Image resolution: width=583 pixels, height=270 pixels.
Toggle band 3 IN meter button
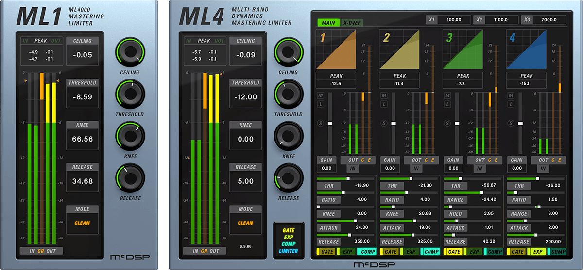click(480, 168)
